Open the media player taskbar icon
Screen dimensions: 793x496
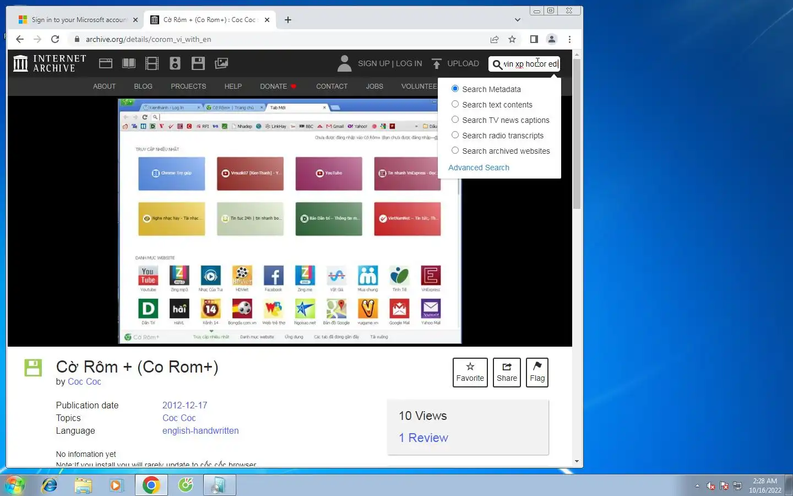[x=116, y=485]
